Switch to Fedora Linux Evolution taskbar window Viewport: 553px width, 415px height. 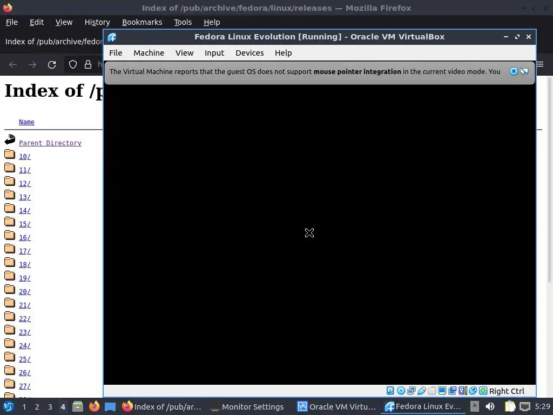[x=422, y=407]
